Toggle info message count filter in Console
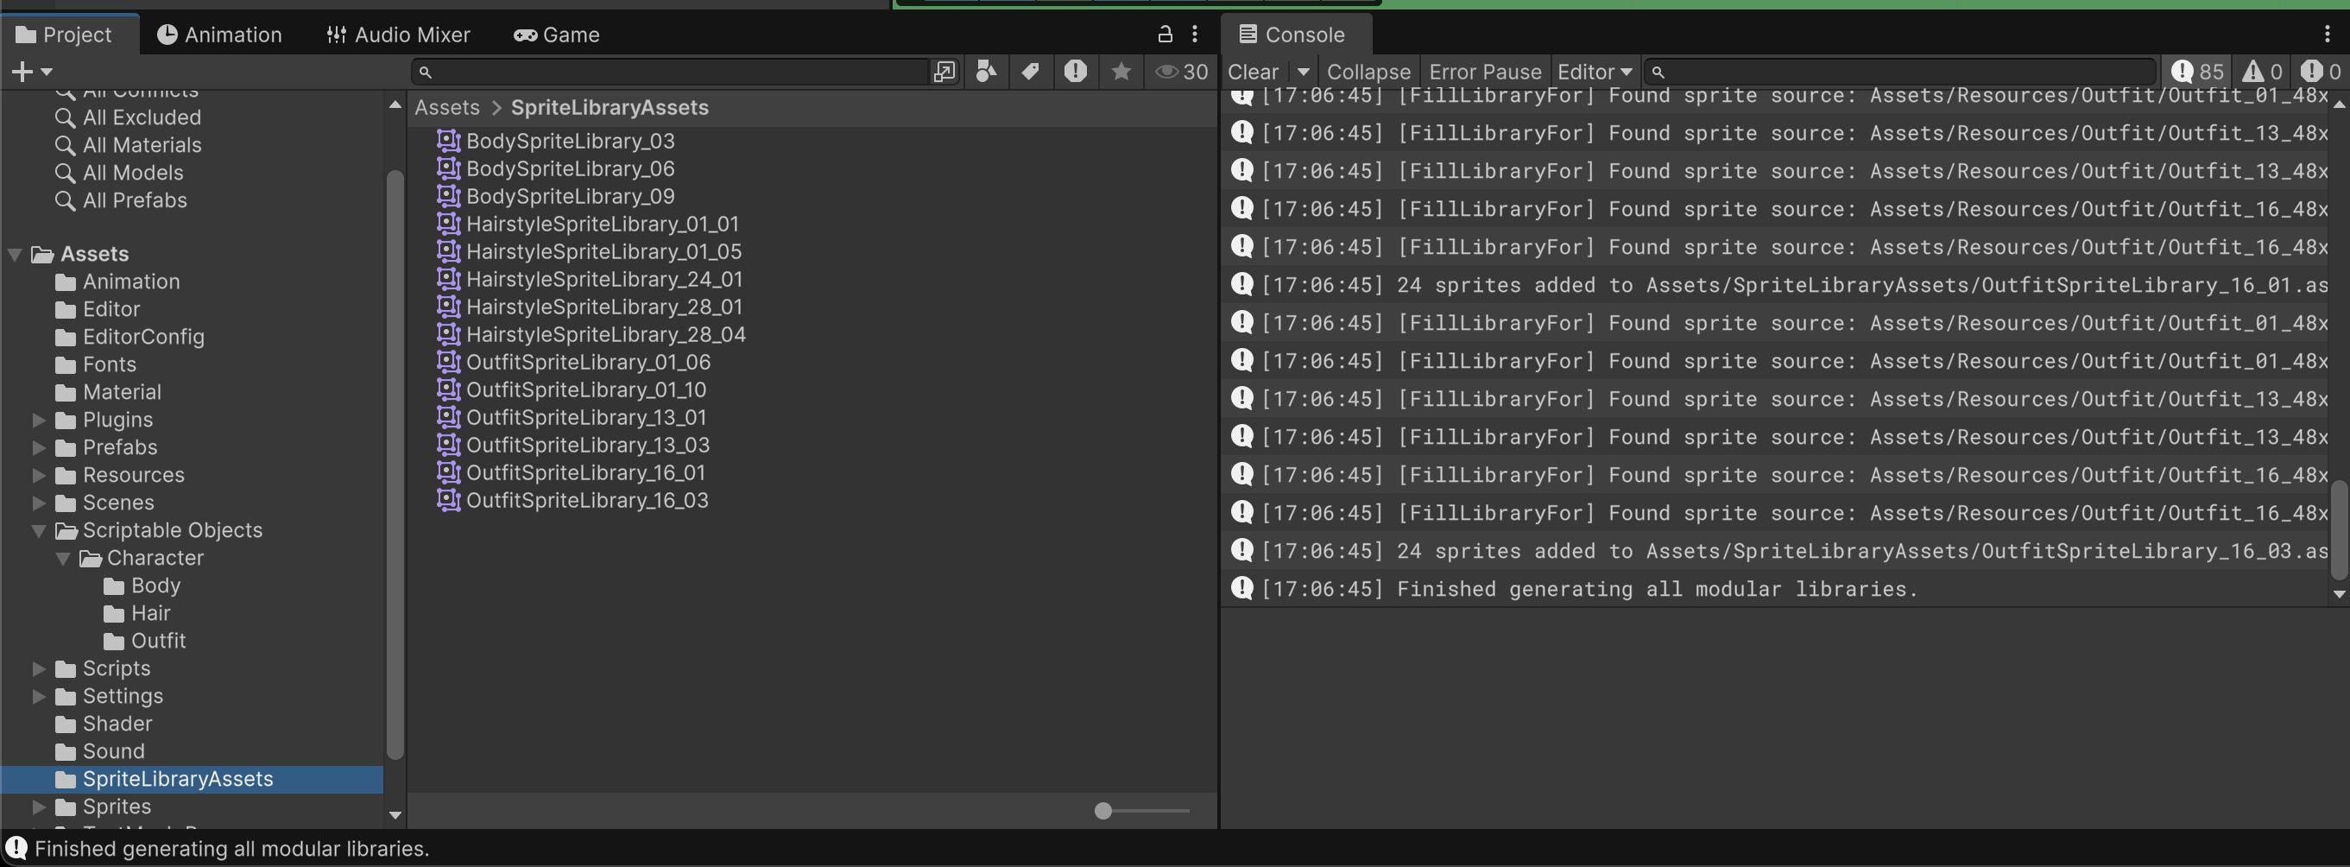The image size is (2350, 867). (x=2196, y=71)
